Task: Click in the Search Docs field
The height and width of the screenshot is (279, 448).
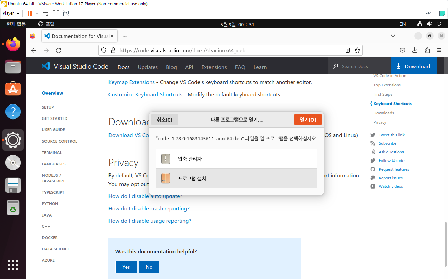Action: (359, 66)
